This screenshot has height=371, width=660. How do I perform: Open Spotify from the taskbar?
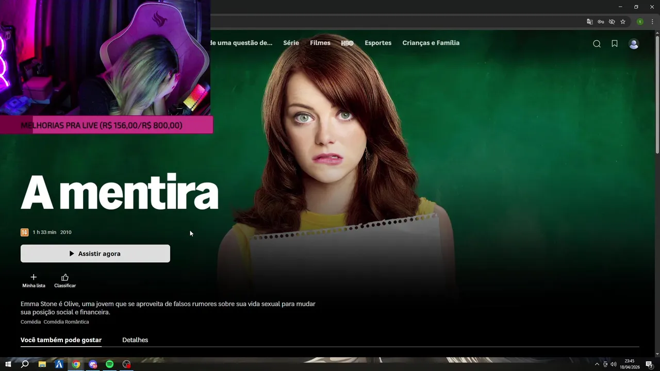109,364
